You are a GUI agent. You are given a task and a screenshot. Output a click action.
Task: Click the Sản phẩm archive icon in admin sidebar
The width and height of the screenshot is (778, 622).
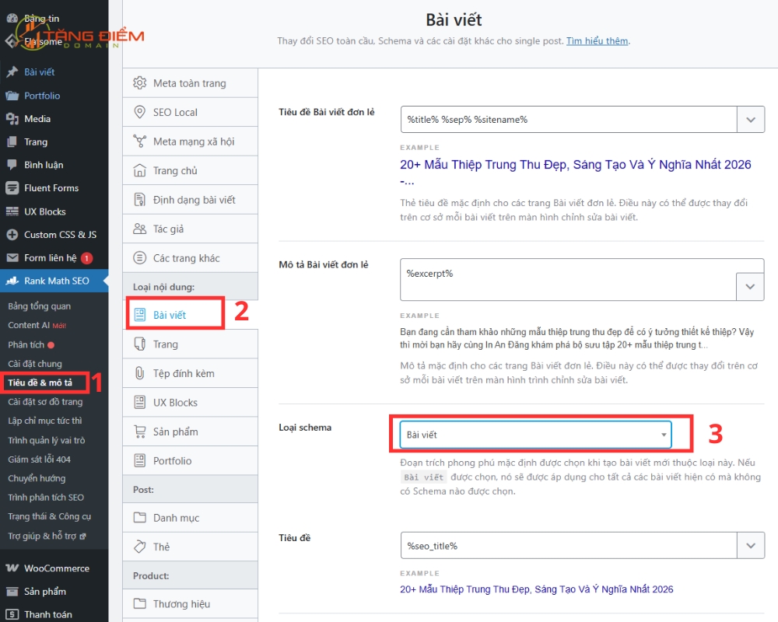tap(12, 591)
